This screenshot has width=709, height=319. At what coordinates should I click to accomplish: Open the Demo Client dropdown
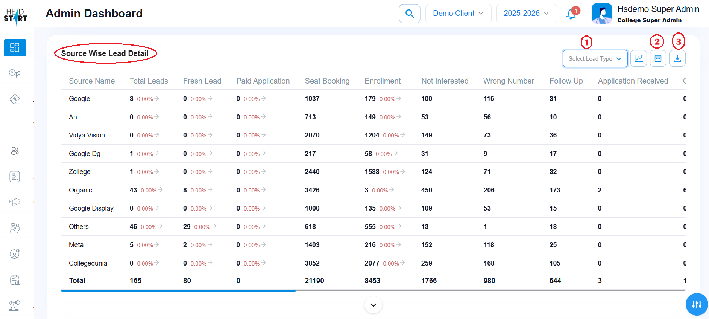[x=458, y=14]
